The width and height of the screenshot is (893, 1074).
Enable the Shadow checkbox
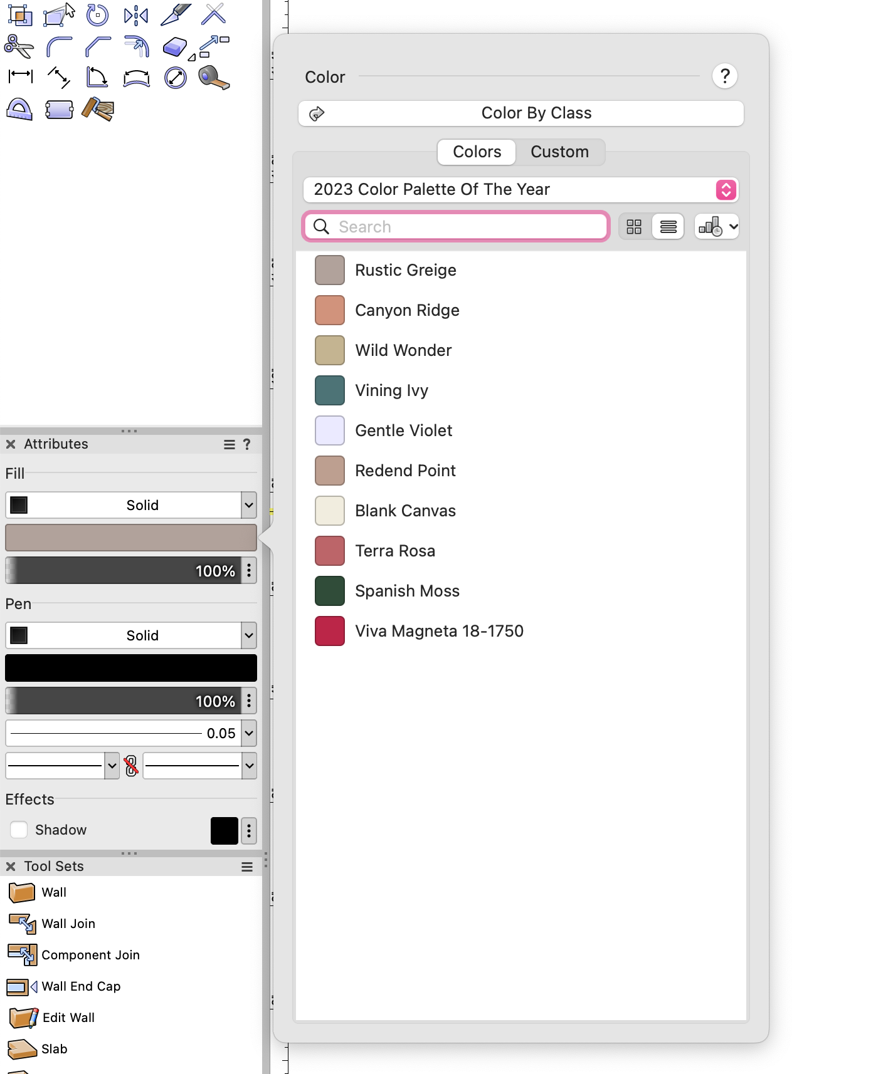[x=19, y=830]
